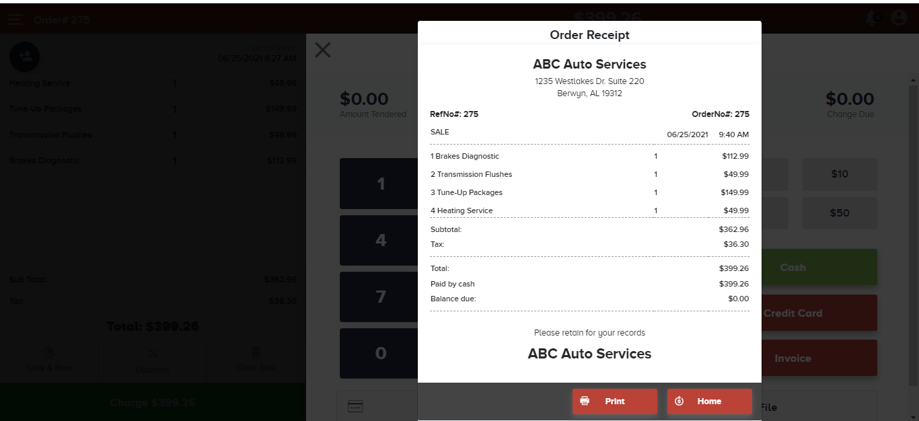Go Home from the receipt dialog
919x421 pixels.
(709, 401)
